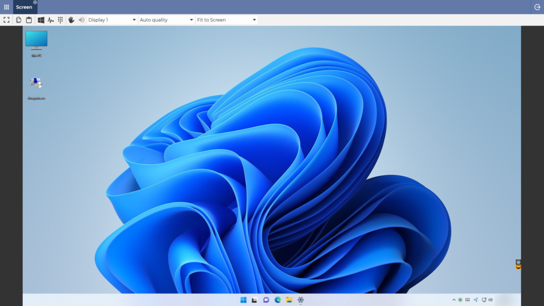Expand hidden tray icons chevron
Image resolution: width=544 pixels, height=306 pixels.
[454, 300]
